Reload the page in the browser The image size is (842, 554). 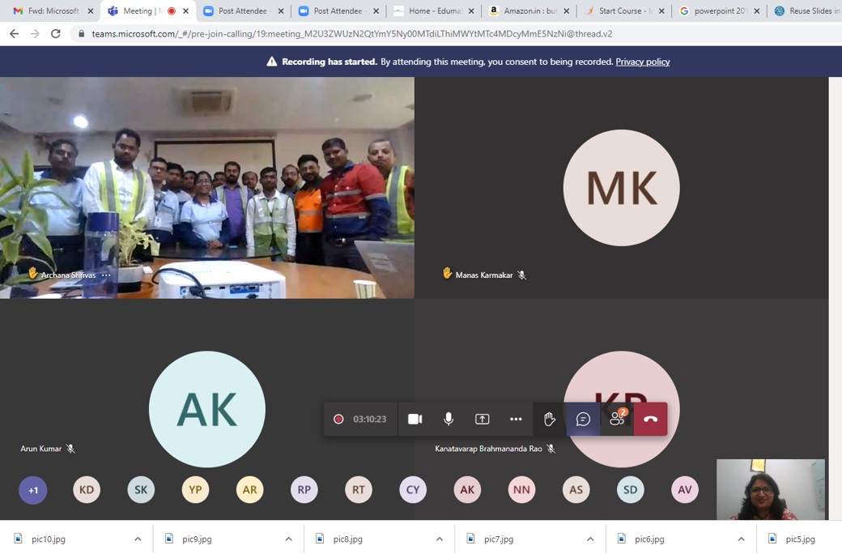click(x=55, y=34)
